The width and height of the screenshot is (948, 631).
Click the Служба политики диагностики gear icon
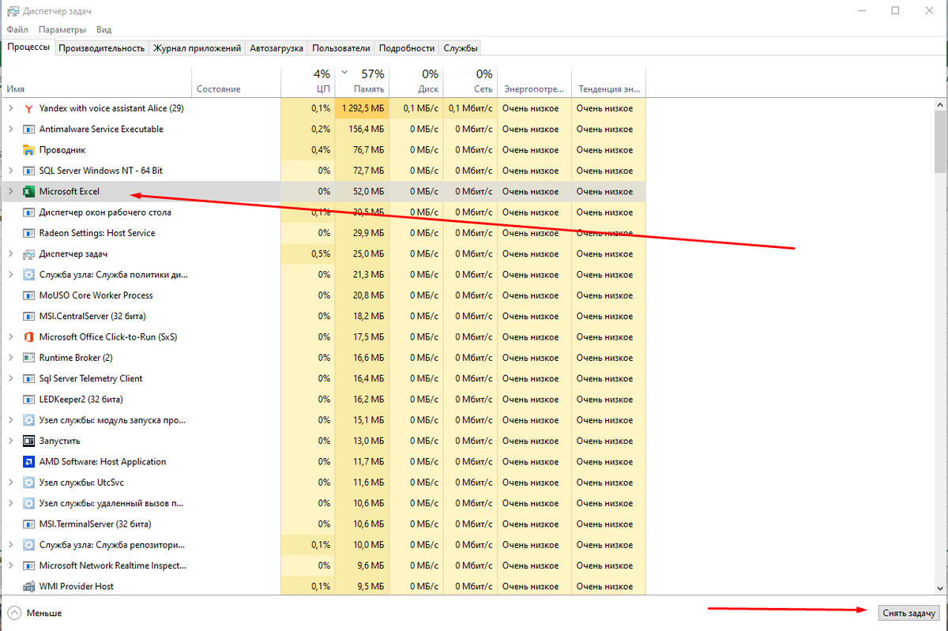tap(28, 275)
